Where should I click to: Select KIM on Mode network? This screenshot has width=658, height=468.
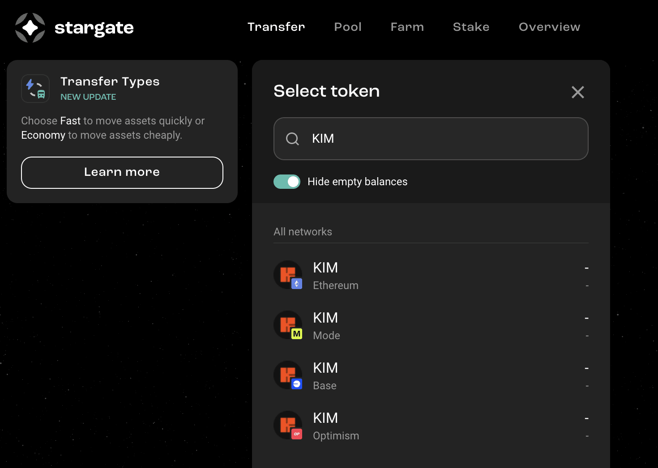(x=430, y=326)
